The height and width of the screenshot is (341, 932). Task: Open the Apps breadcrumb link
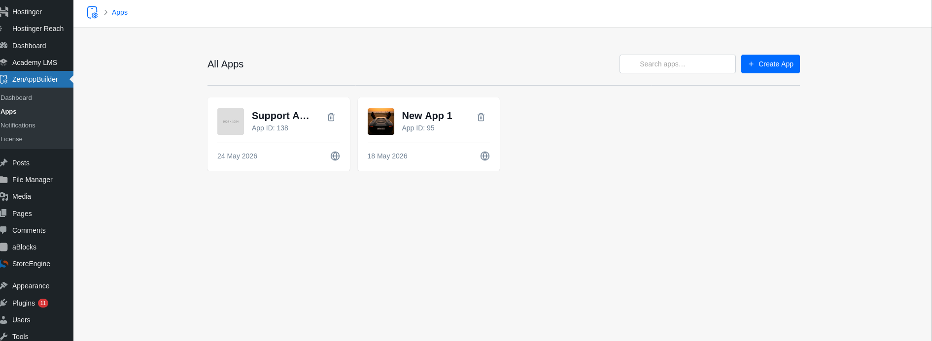pyautogui.click(x=120, y=12)
